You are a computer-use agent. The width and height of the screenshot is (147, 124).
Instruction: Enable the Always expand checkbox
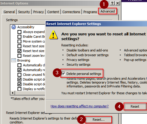[x=19, y=32]
